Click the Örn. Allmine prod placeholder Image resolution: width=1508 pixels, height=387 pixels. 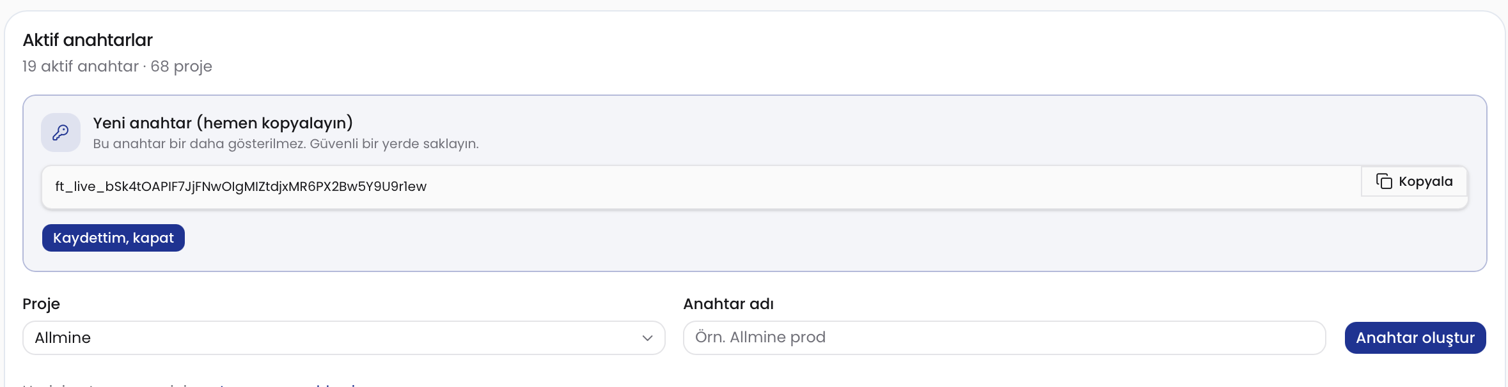(x=760, y=337)
